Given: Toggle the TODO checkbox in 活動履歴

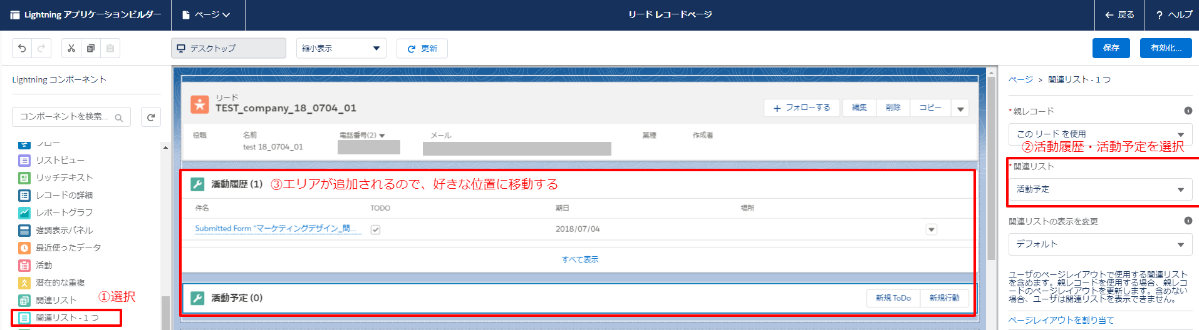Looking at the screenshot, I should click(x=375, y=229).
